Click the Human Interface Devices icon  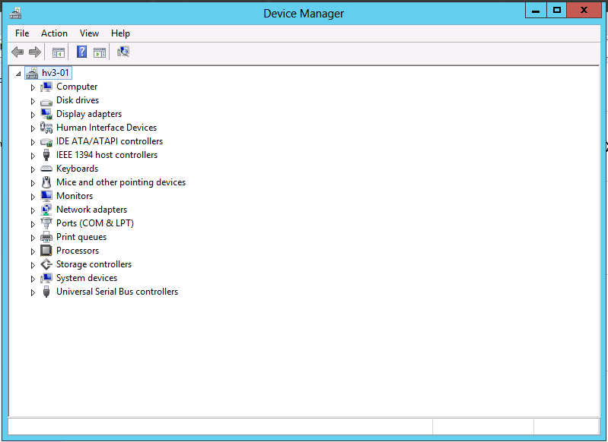(x=46, y=128)
